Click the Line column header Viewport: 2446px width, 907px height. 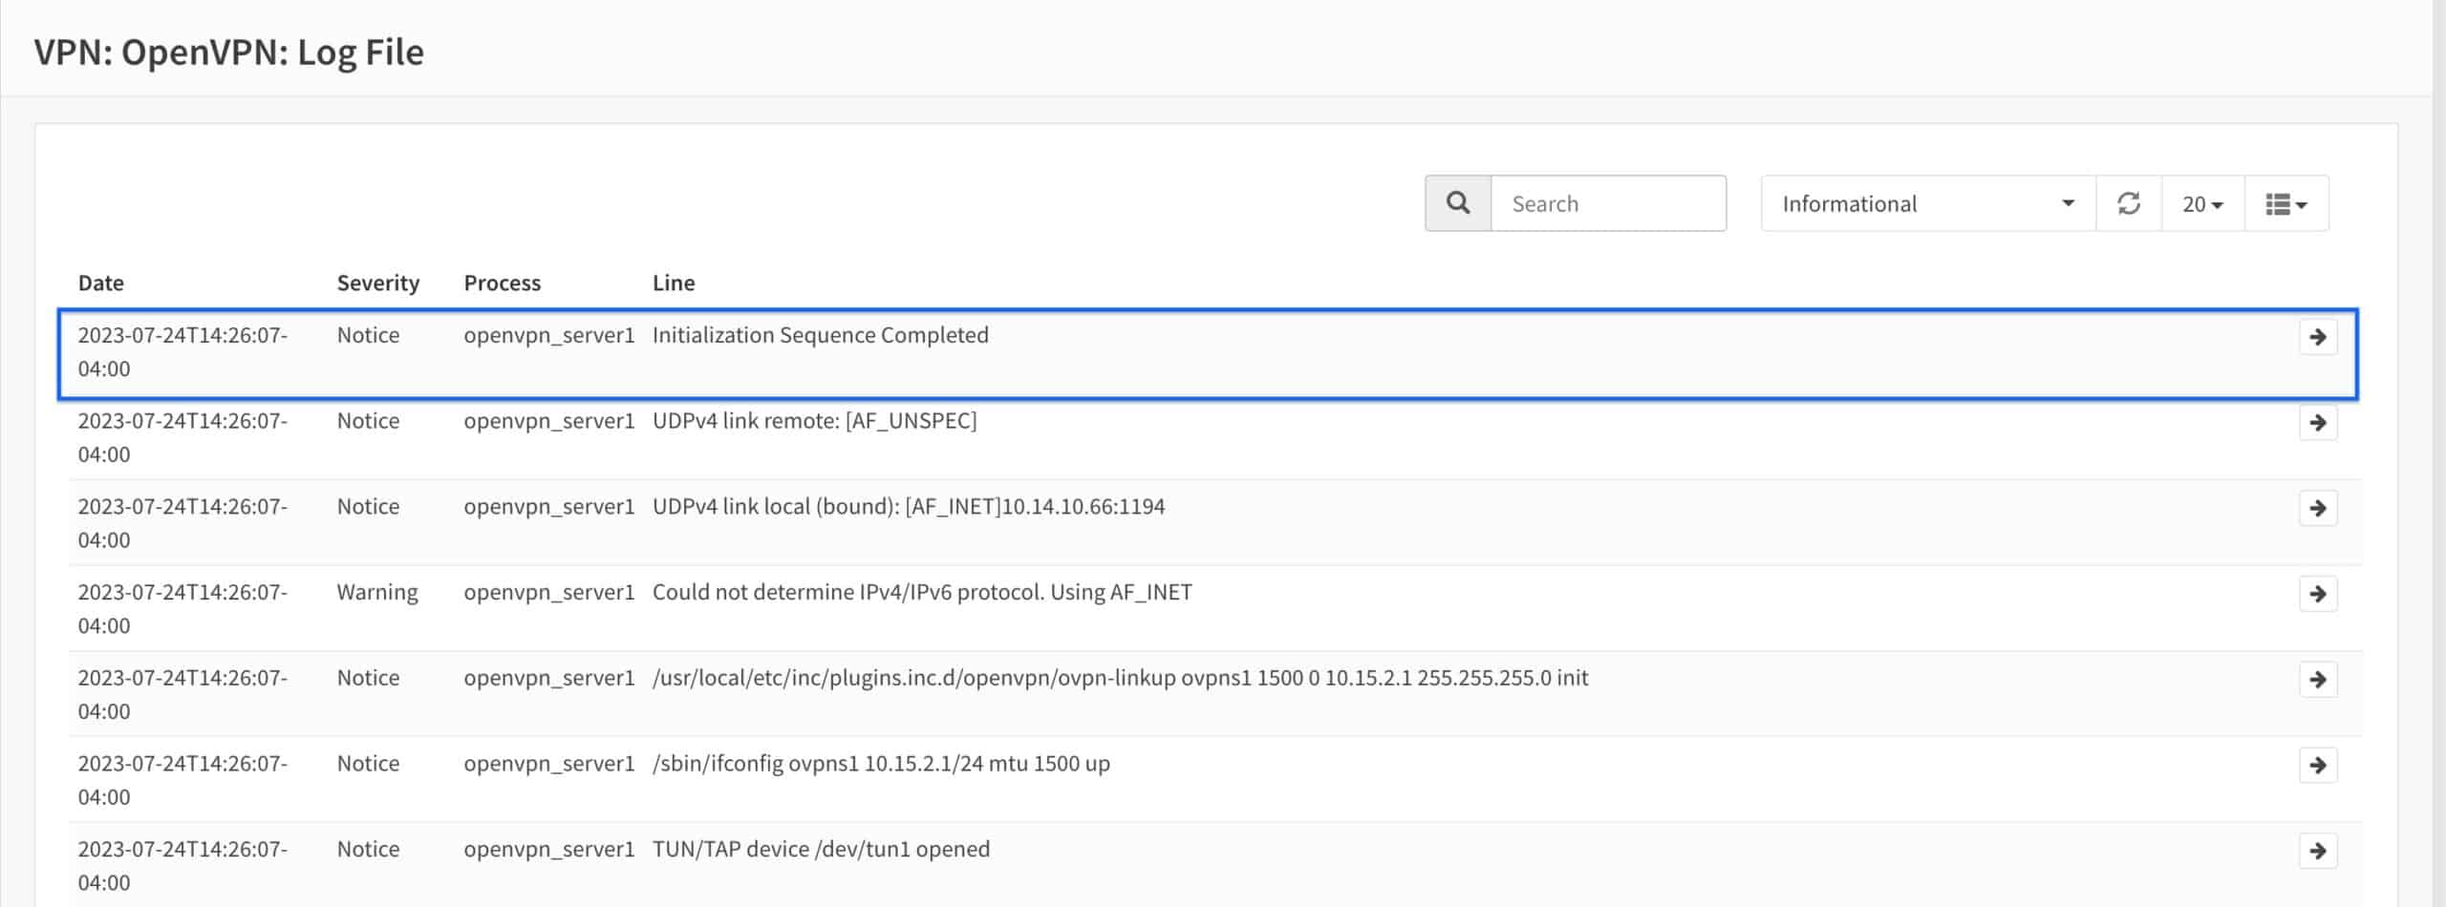click(x=673, y=283)
